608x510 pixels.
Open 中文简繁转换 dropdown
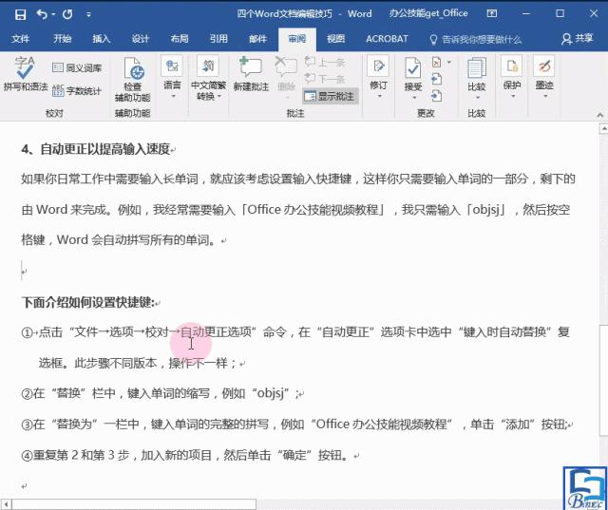[208, 78]
